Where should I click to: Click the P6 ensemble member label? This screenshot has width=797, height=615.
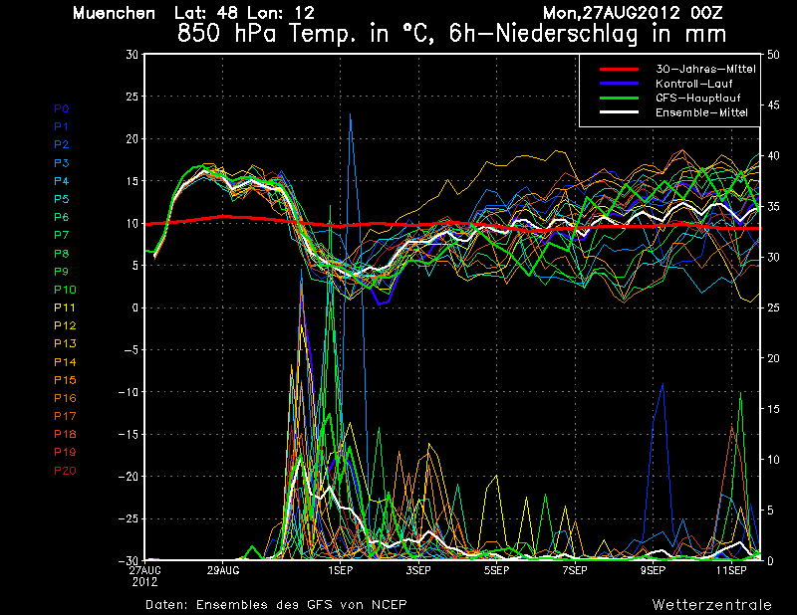(62, 217)
